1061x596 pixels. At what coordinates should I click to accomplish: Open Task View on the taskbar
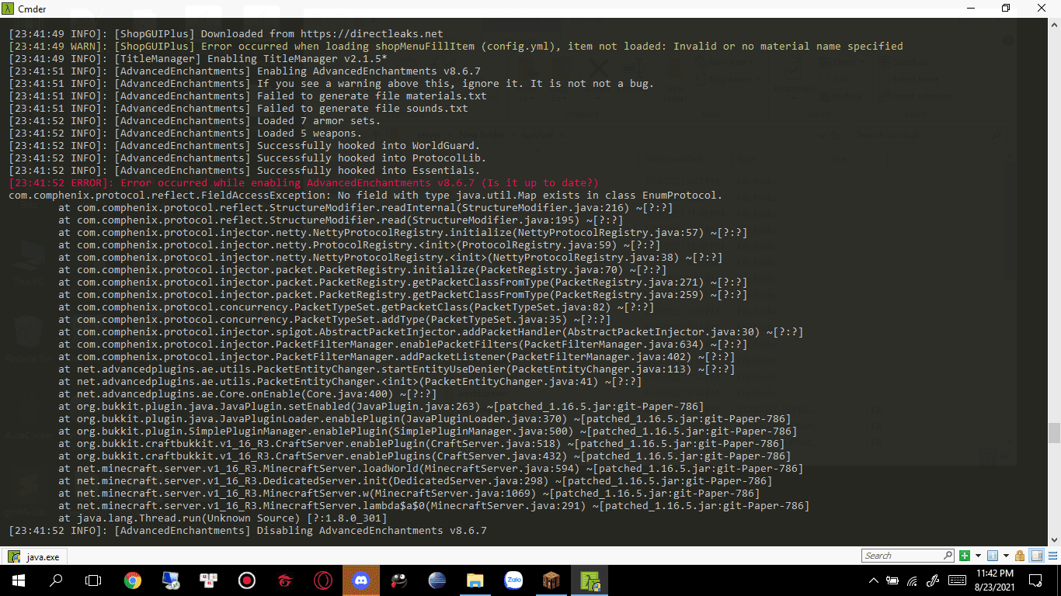click(x=93, y=580)
